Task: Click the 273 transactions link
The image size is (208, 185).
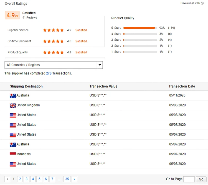Action: (x=49, y=74)
